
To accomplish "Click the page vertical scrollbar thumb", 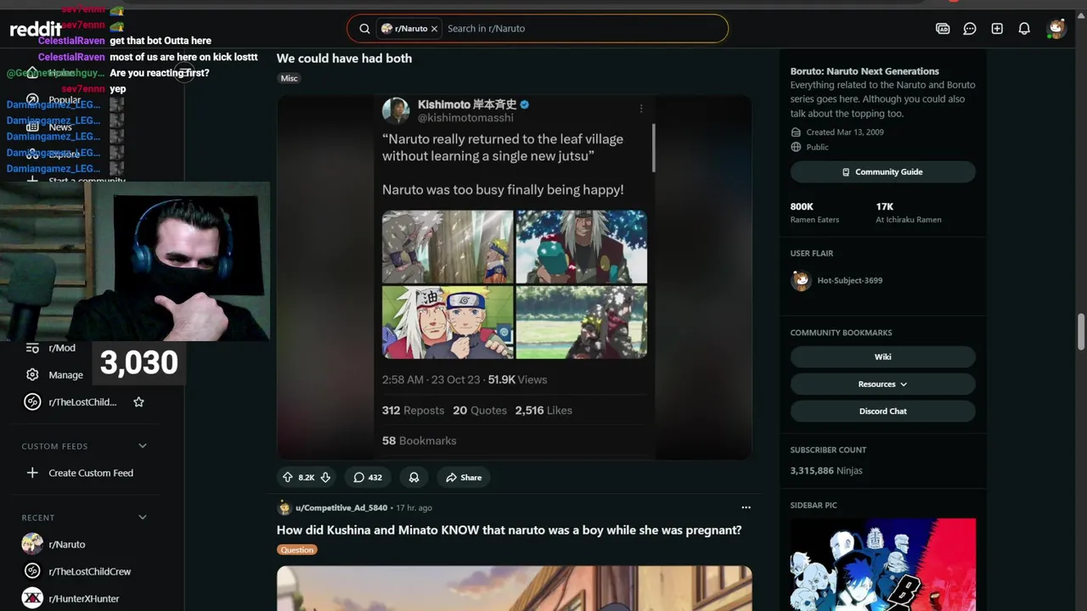I will tap(1081, 331).
